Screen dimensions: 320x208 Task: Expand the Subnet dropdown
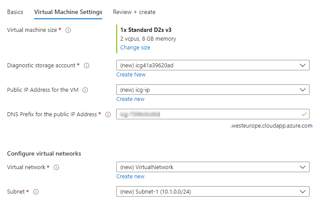tap(212, 192)
